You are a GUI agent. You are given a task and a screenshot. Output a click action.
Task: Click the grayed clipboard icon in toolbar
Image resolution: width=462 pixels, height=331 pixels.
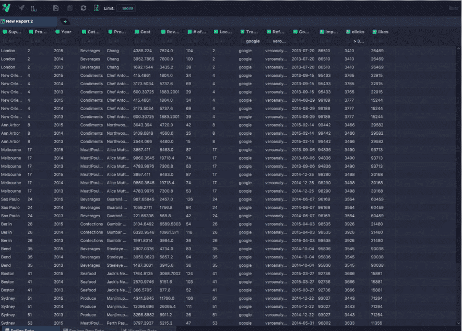[70, 8]
